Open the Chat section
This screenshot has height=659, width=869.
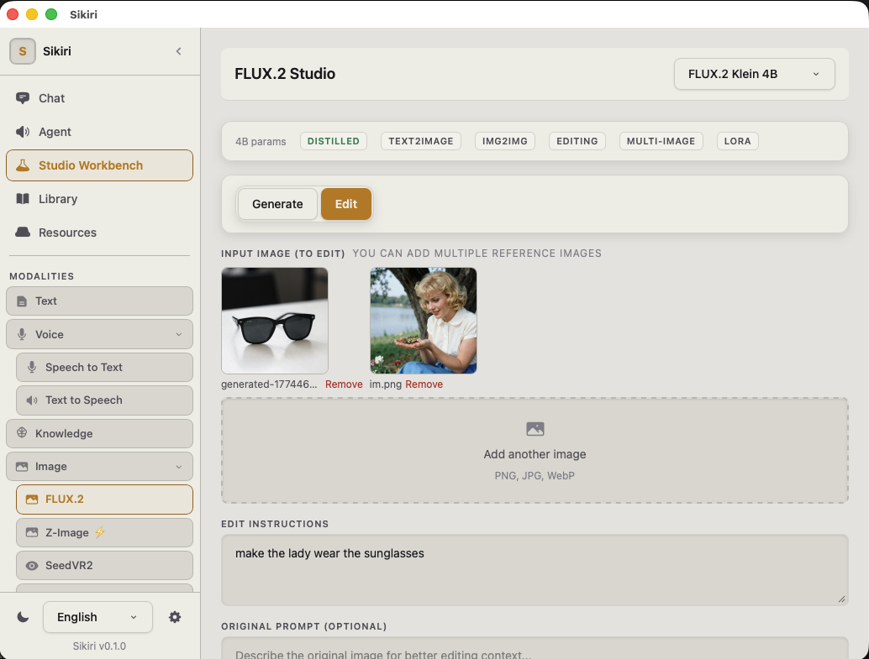click(x=100, y=98)
